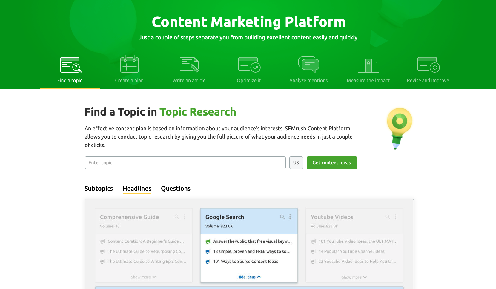Switch to the Subtopics tab
Viewport: 496px width, 289px height.
[99, 189]
